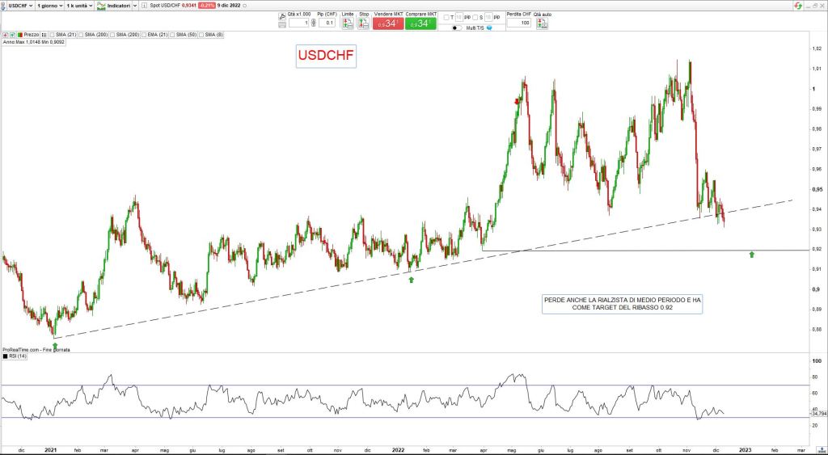Click the Multi T/S help bubble icon
828x455 pixels.
click(x=489, y=28)
